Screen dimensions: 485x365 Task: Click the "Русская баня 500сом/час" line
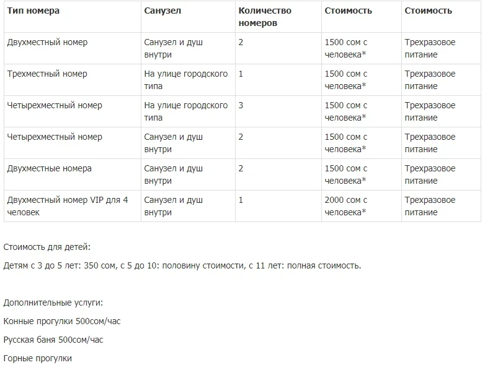53,340
